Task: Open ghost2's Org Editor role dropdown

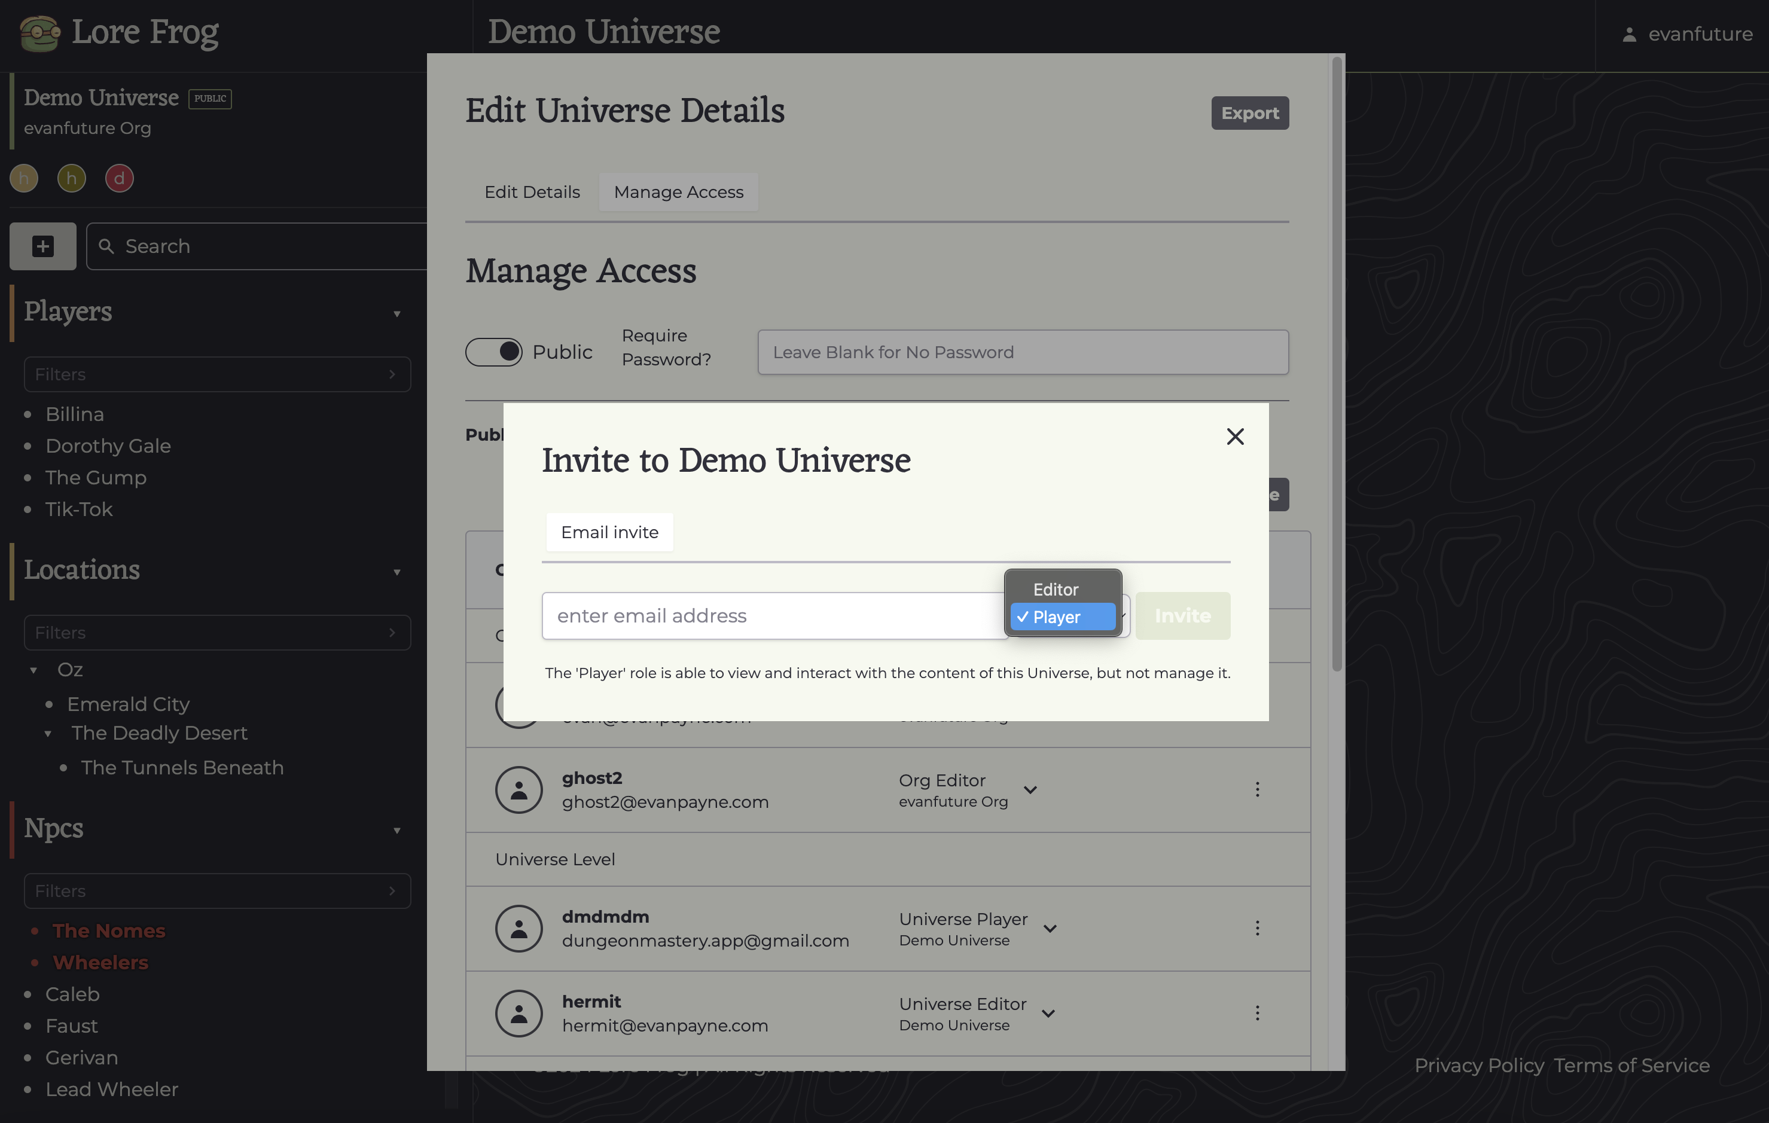Action: tap(1030, 789)
